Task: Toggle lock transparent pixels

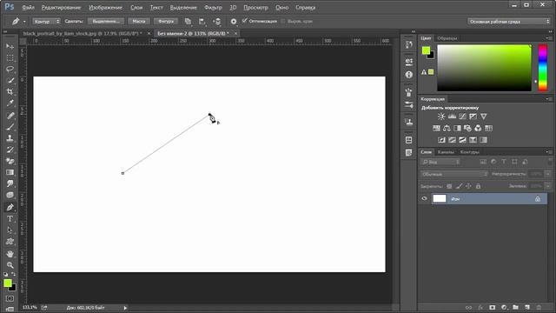Action: tap(449, 186)
